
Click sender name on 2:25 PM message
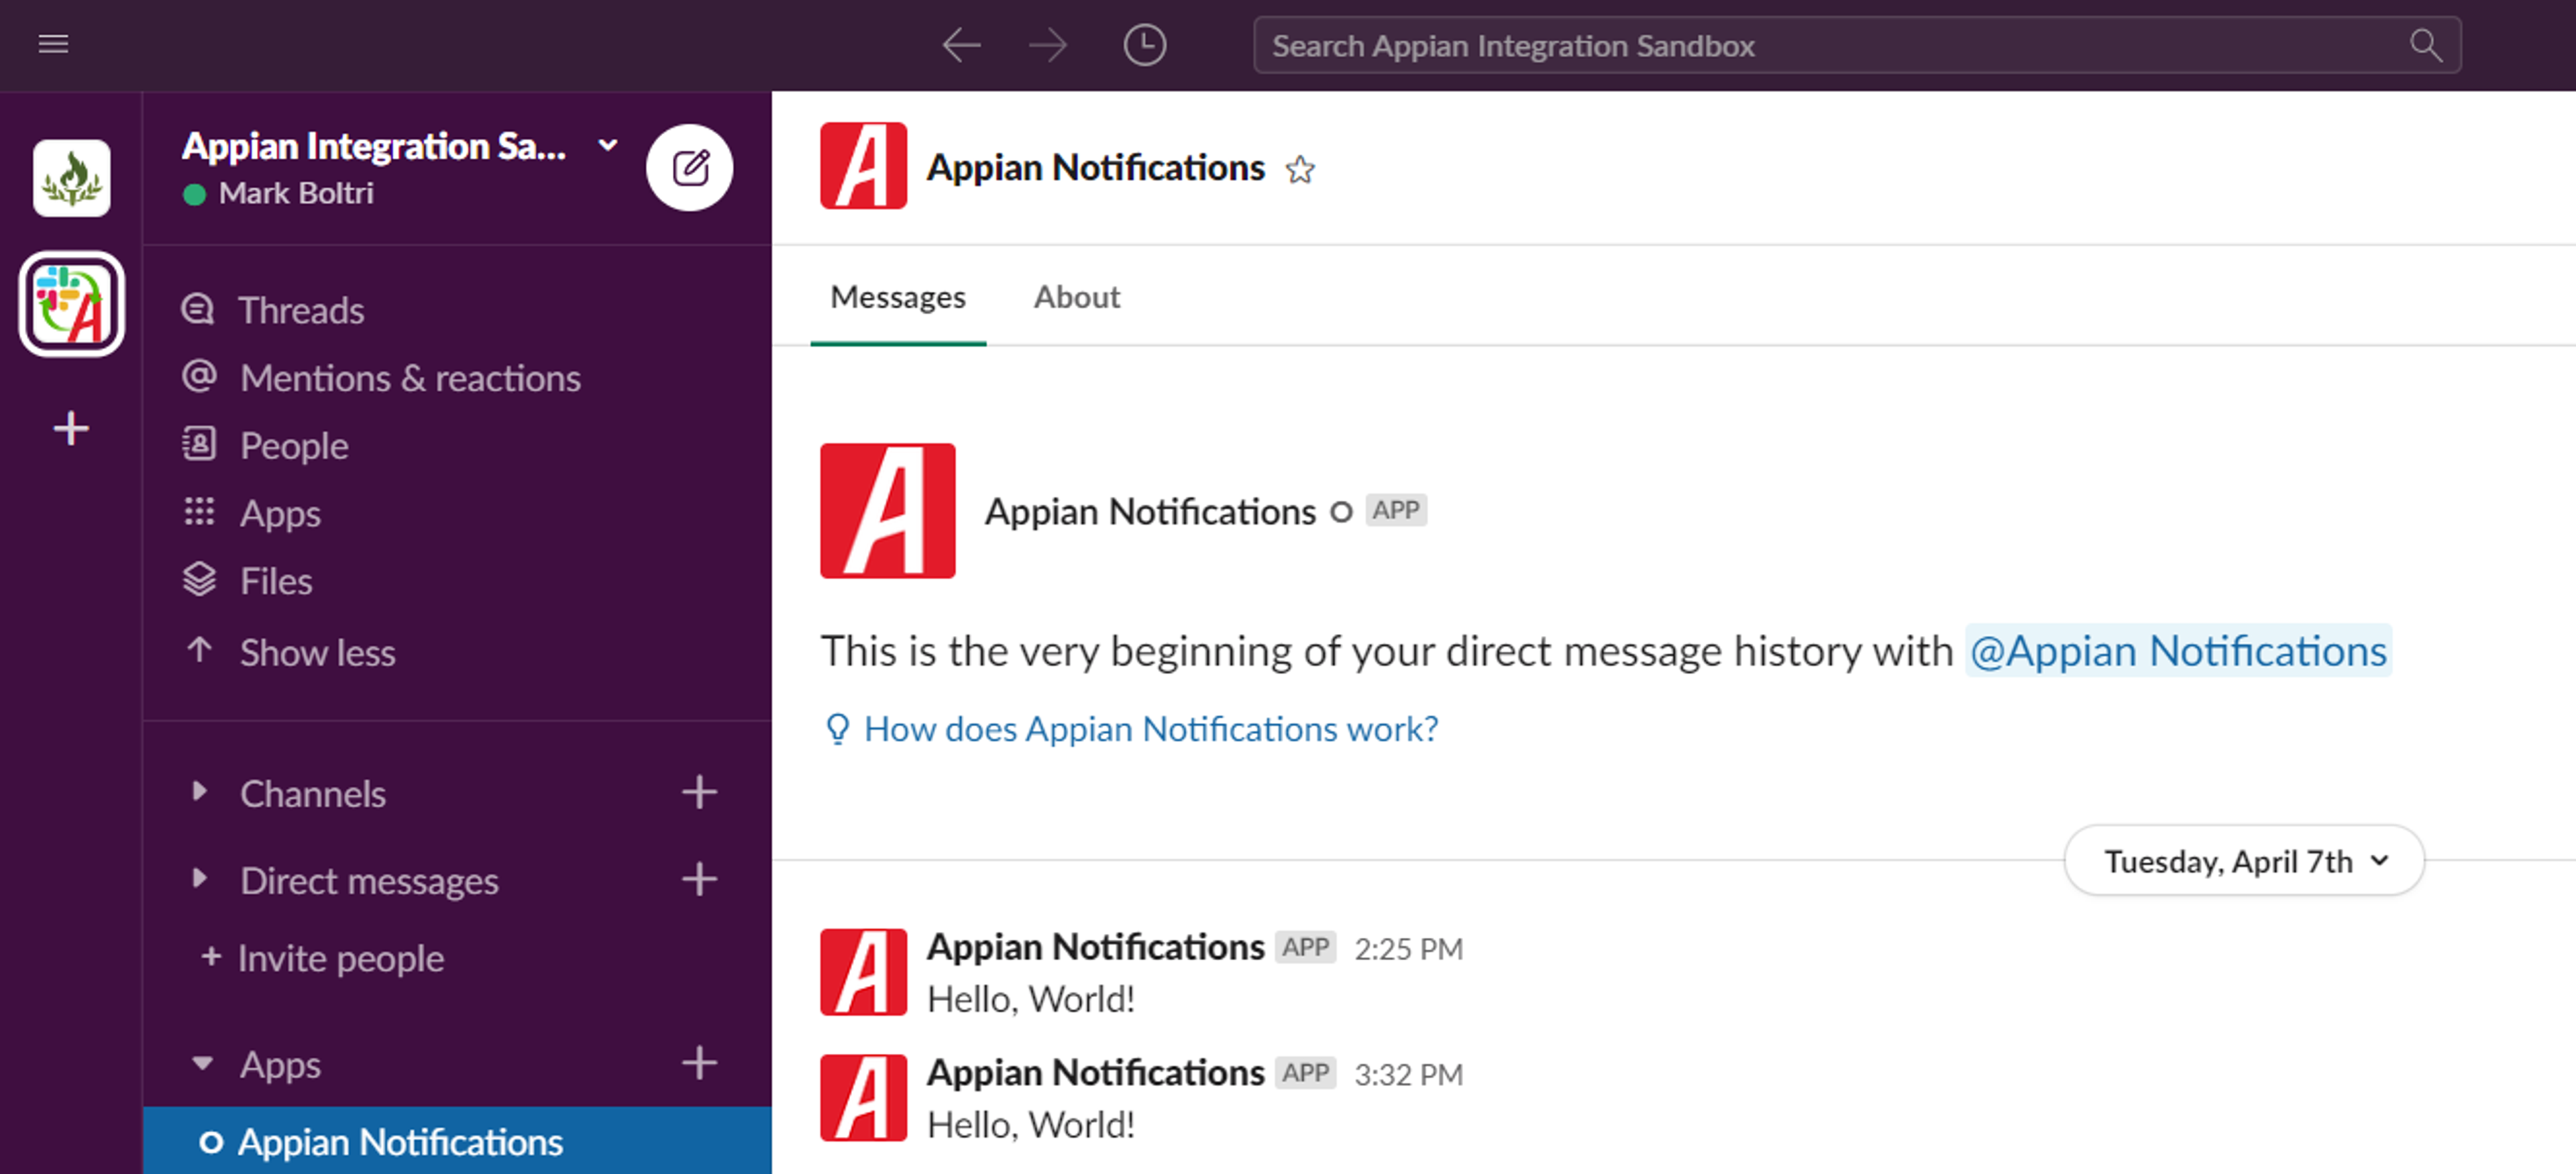click(x=1095, y=946)
